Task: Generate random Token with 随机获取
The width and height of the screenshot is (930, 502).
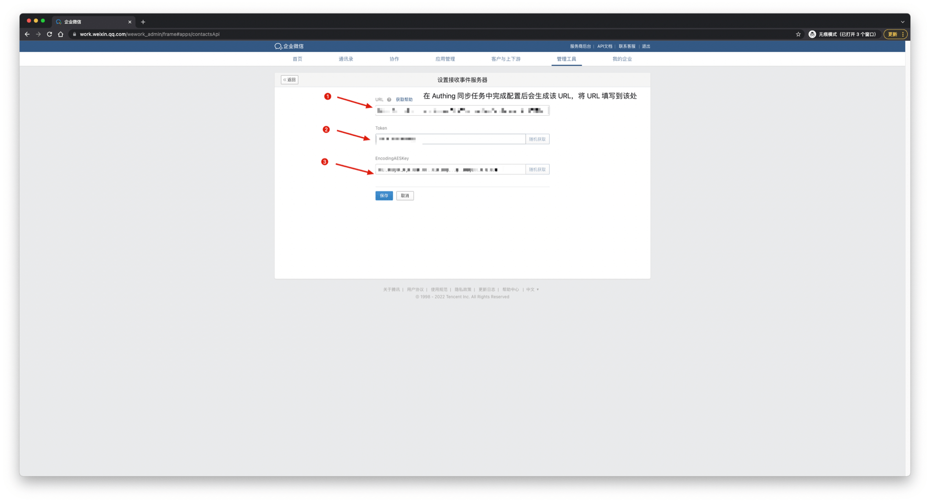Action: [x=537, y=140]
